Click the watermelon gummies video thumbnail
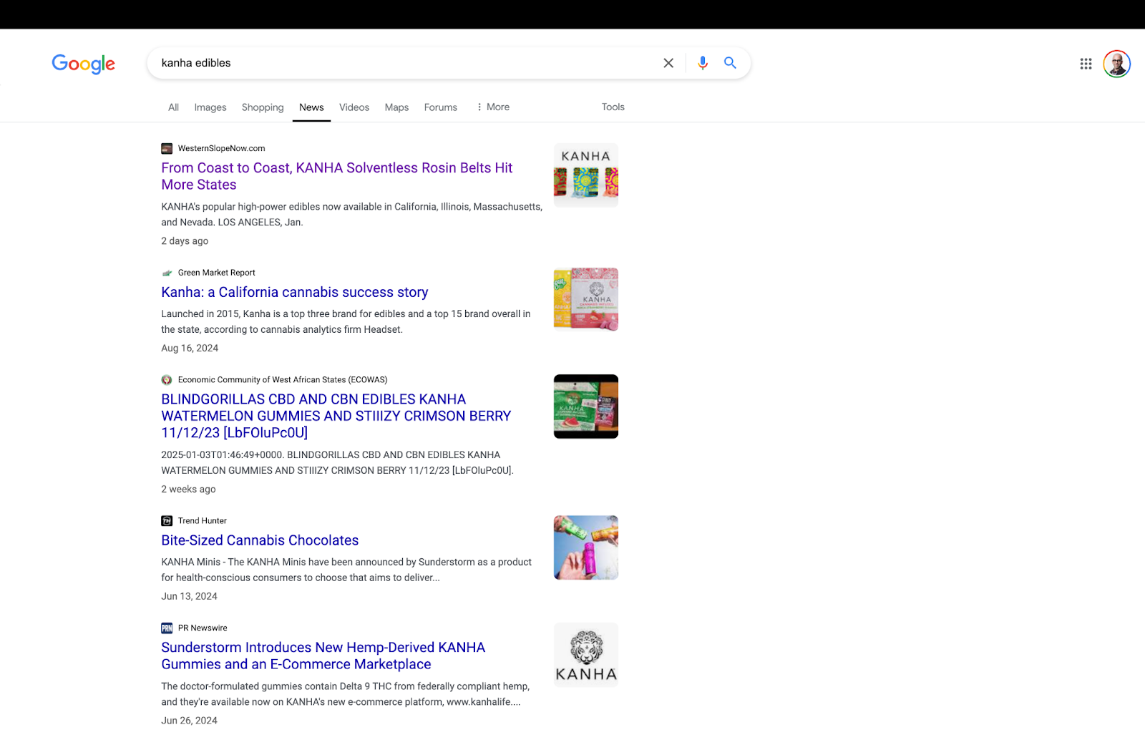 click(x=586, y=406)
